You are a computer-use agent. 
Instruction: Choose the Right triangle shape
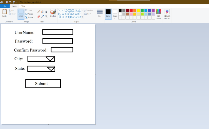click(x=60, y=14)
